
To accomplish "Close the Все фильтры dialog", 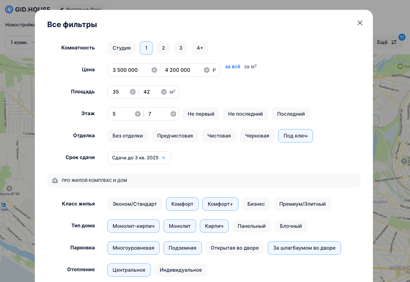I will click(x=360, y=23).
